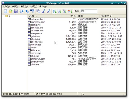
Task: Click type MS-DOS 批处理文件 cell
Action: click(88, 19)
